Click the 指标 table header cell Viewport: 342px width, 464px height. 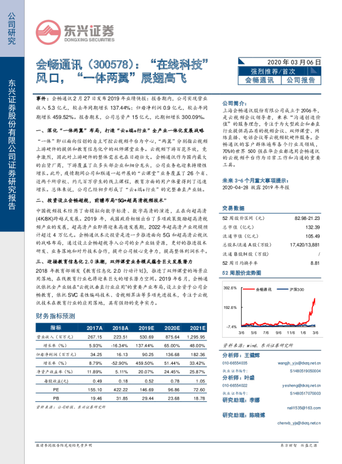coord(56,327)
